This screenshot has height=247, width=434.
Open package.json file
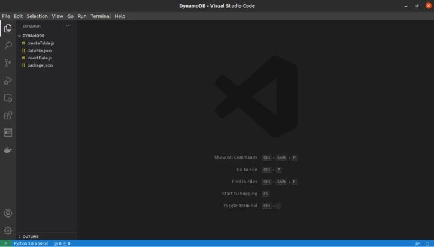point(40,65)
